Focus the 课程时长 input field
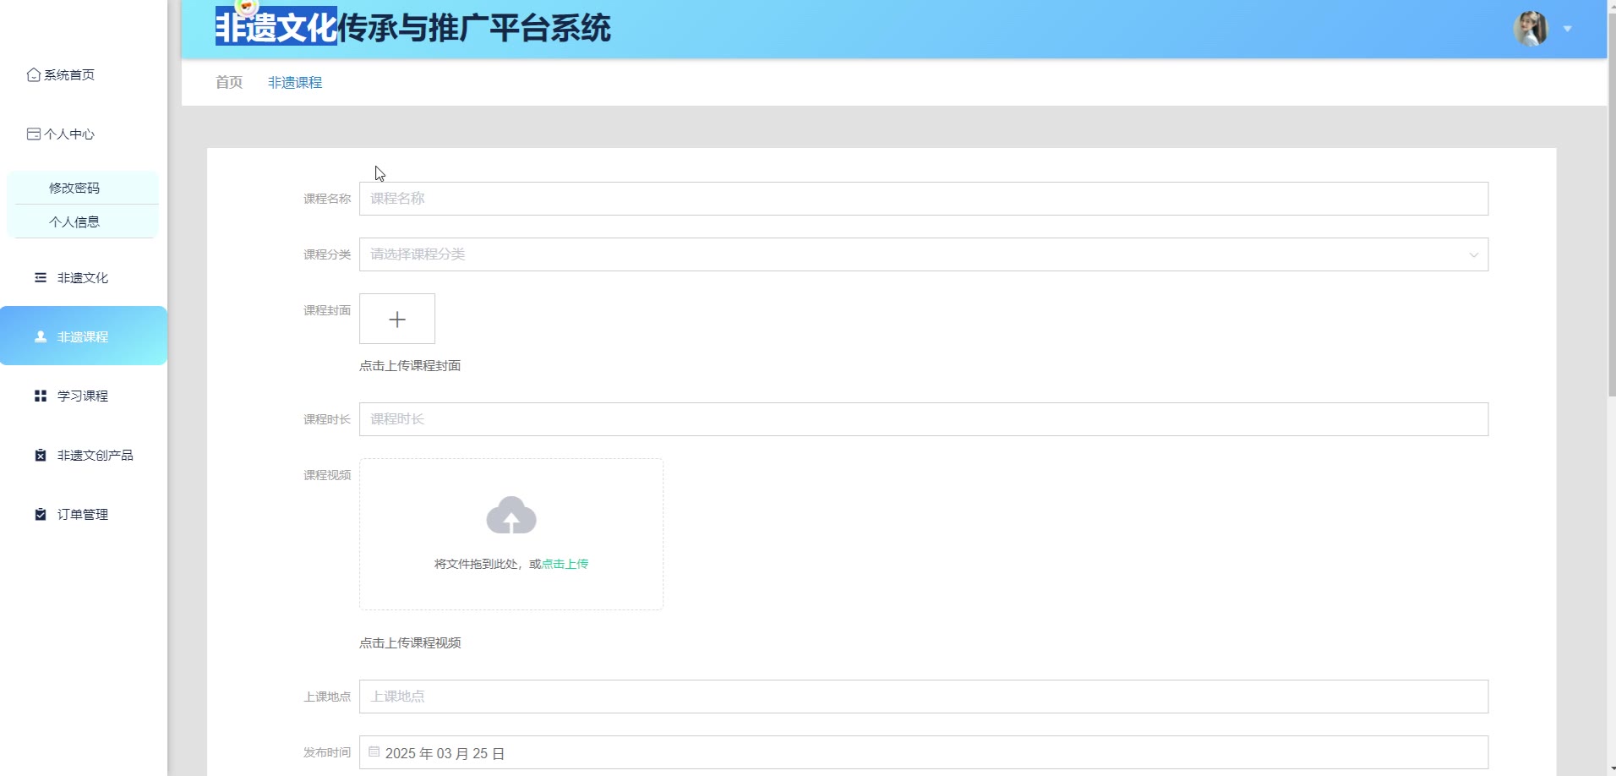The width and height of the screenshot is (1616, 776). point(924,419)
